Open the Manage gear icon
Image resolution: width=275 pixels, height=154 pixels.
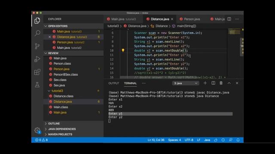coord(37,130)
